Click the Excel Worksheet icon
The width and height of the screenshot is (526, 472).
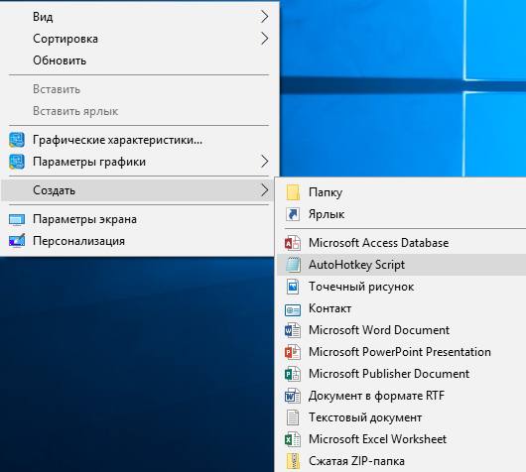click(x=293, y=439)
